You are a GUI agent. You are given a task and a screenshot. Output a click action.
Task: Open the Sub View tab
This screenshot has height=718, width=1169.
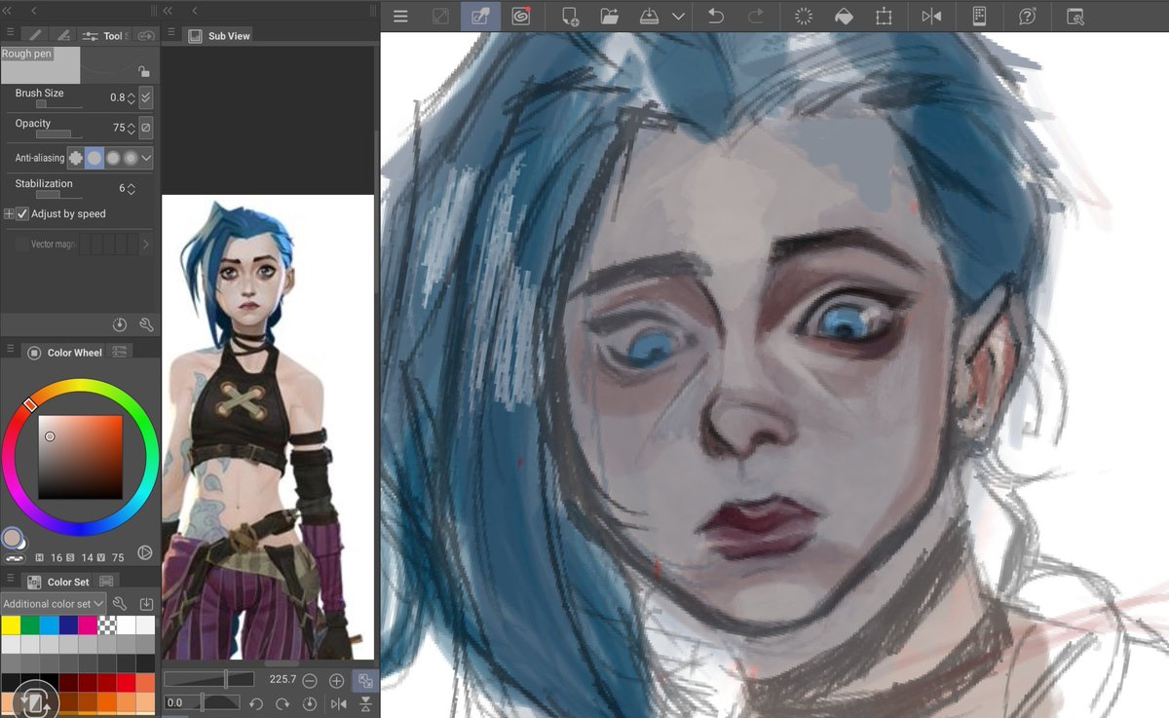pos(220,35)
